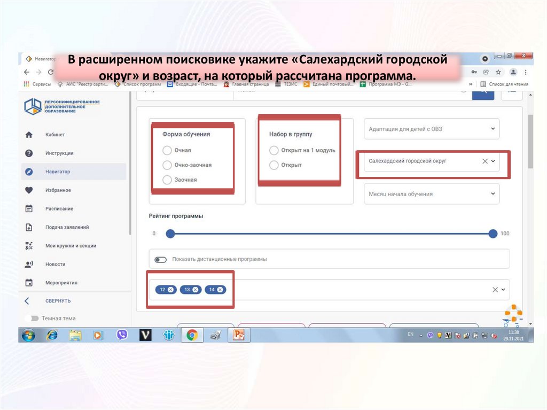The image size is (547, 410).
Task: Toggle Показать дистанционные программы switch
Action: click(160, 259)
